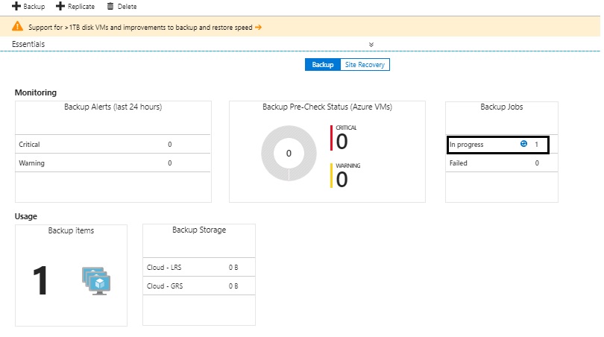Screen dimensions: 604x337
Task: Click the Replicate plus icon
Action: click(x=60, y=7)
